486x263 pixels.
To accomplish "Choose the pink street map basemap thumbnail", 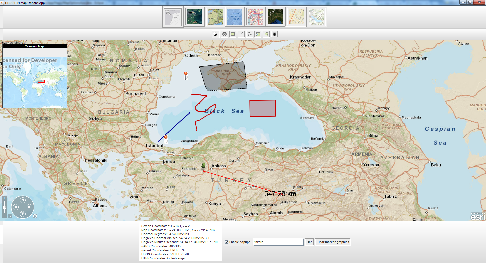I will (255, 17).
